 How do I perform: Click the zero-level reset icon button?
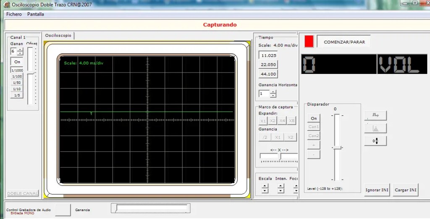tap(375, 141)
